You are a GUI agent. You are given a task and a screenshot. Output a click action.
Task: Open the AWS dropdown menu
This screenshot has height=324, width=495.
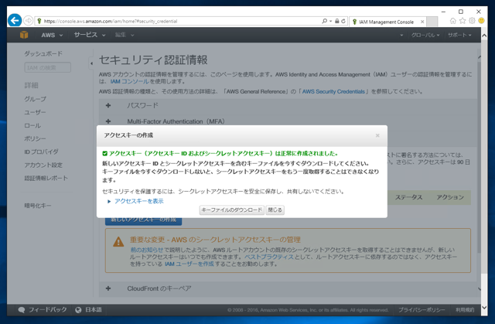(x=52, y=35)
